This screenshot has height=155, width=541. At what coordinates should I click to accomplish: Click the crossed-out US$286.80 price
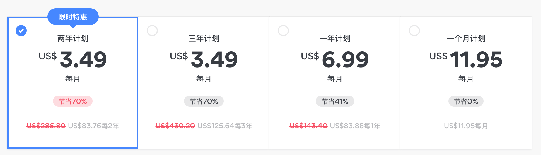pyautogui.click(x=46, y=126)
